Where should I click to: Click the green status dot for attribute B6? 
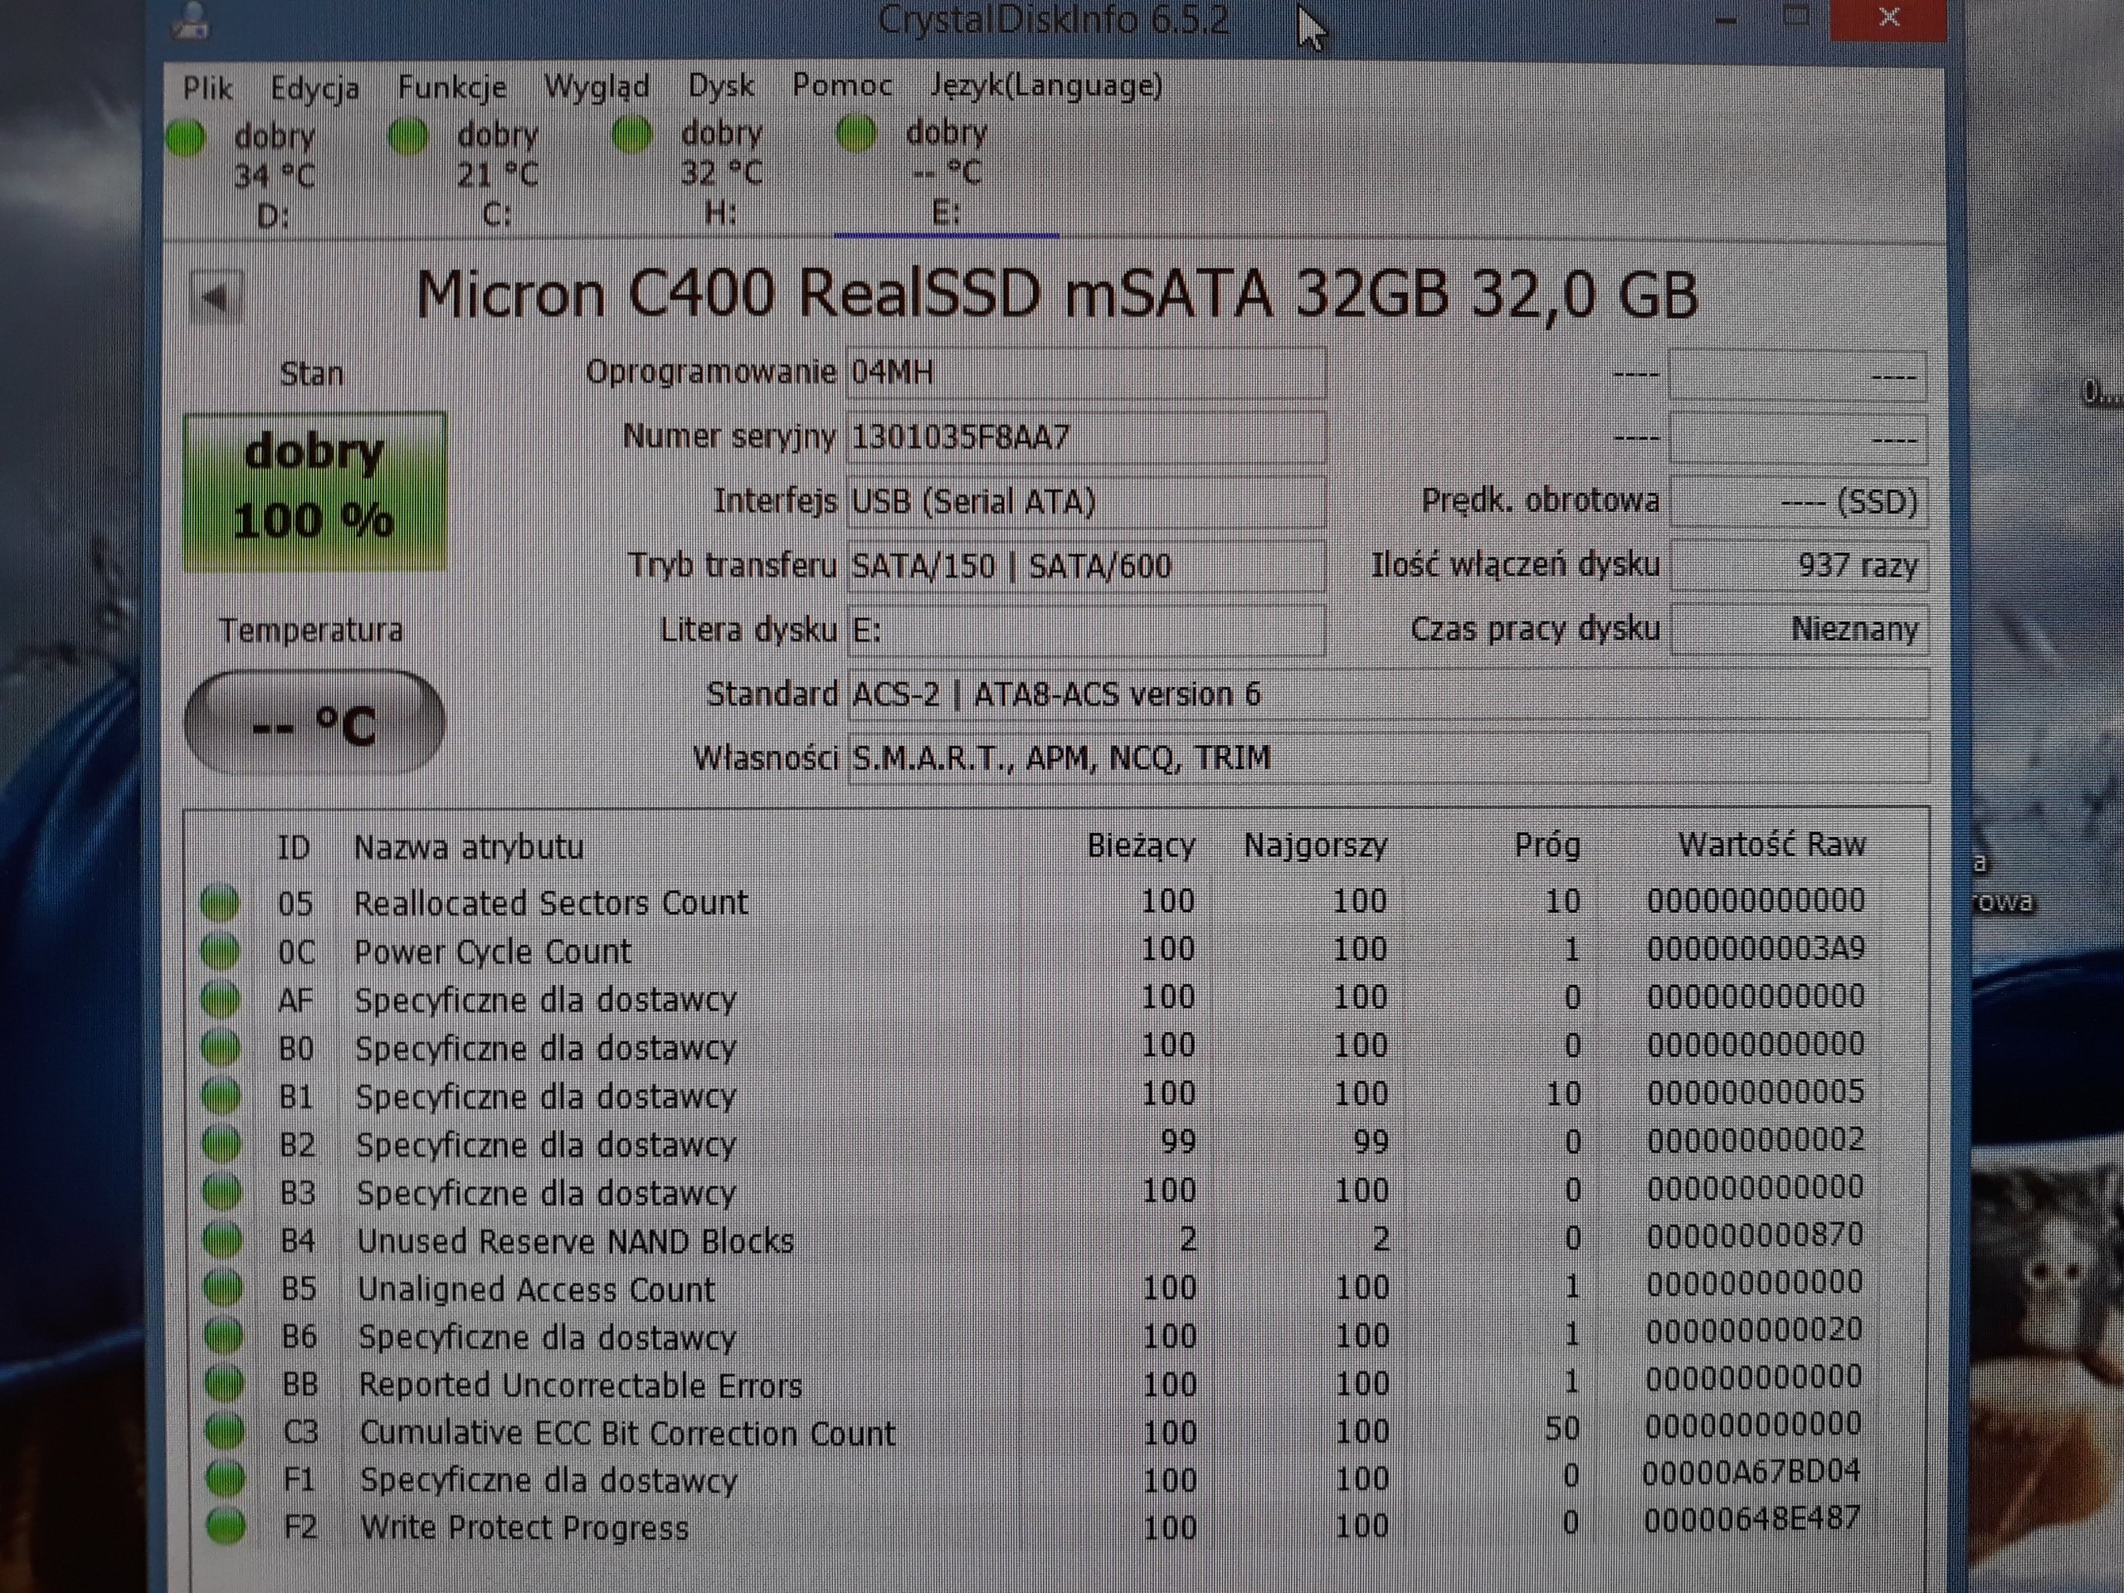[224, 1336]
